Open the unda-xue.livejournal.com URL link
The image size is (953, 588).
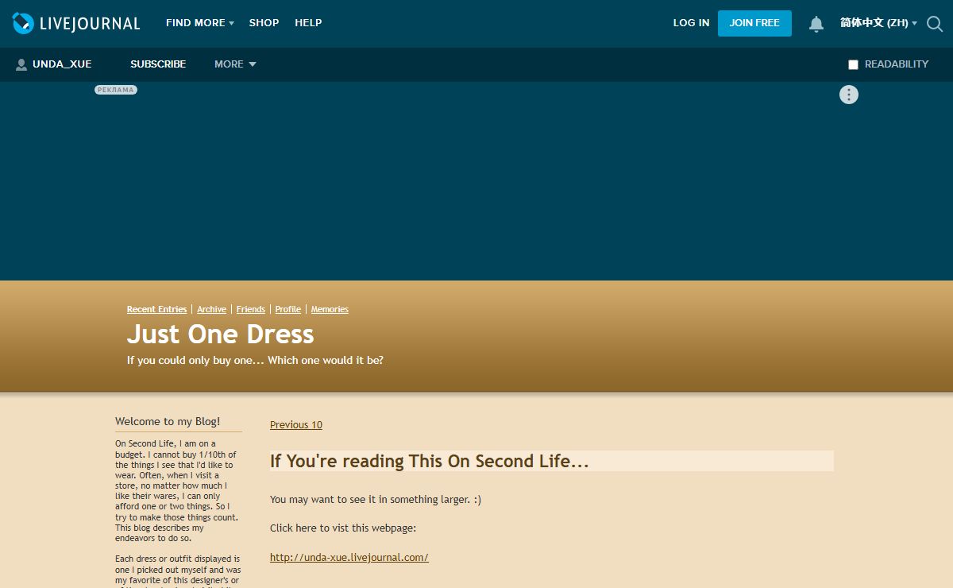(x=349, y=558)
